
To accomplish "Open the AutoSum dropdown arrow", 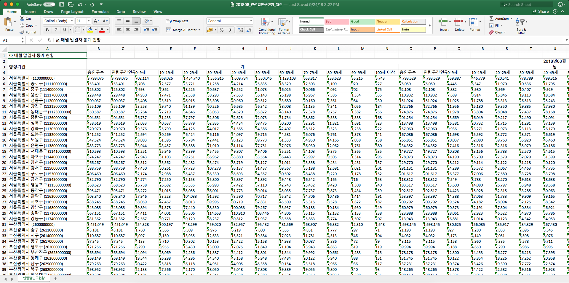I will [511, 19].
